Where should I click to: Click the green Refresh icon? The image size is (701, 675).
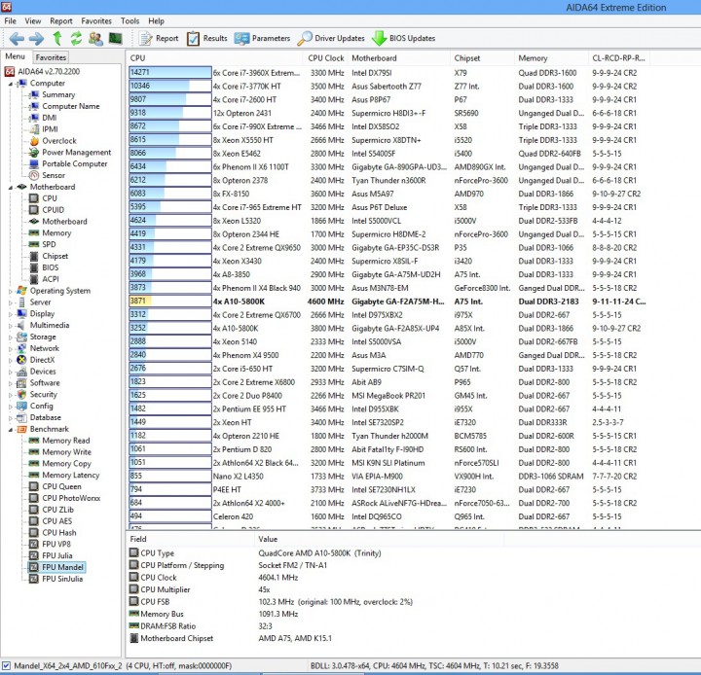76,38
